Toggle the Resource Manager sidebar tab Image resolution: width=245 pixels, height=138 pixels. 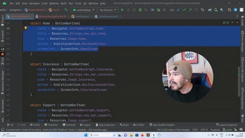click(x=2, y=82)
